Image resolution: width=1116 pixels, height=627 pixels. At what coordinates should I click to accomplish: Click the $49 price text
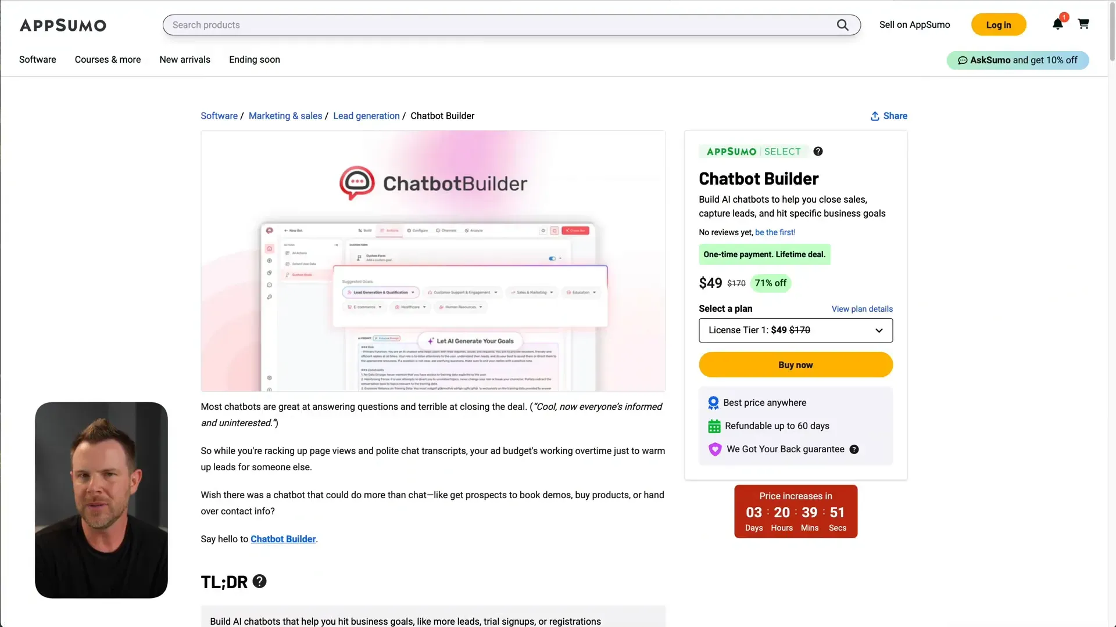pos(710,283)
